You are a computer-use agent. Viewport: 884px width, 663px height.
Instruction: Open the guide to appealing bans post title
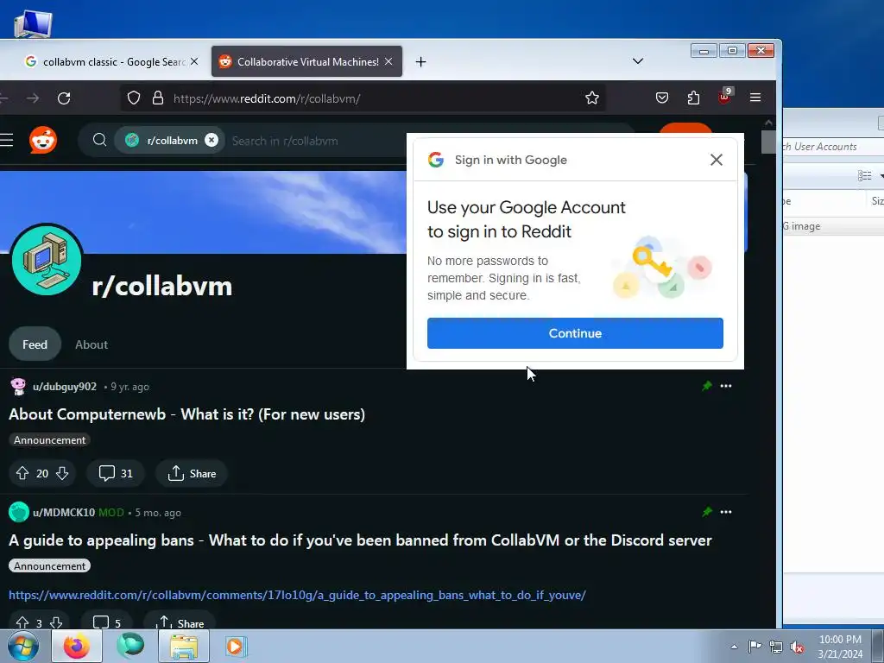pos(360,540)
